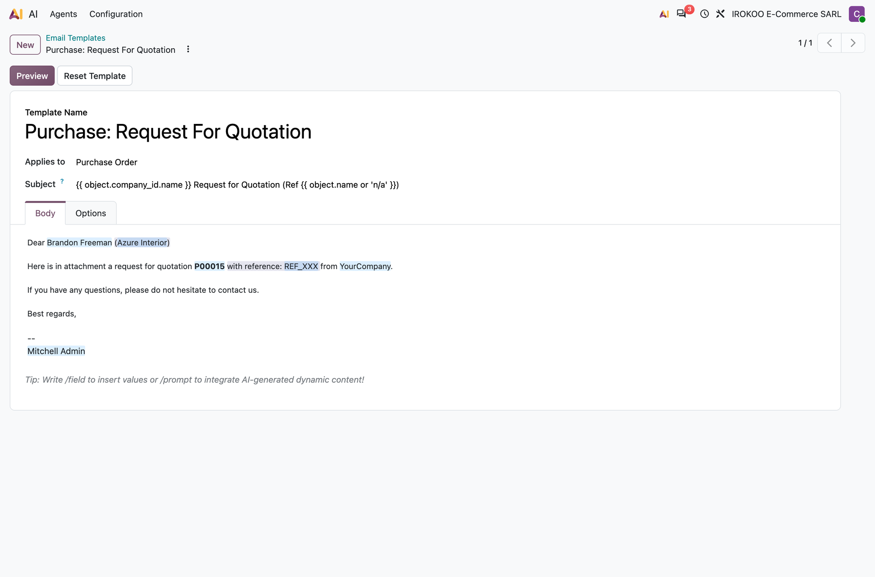Image resolution: width=875 pixels, height=577 pixels.
Task: Click the YourCompany placeholder
Action: pyautogui.click(x=365, y=266)
